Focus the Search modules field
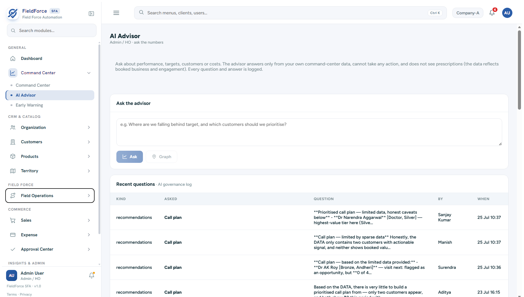The image size is (524, 297). [52, 30]
